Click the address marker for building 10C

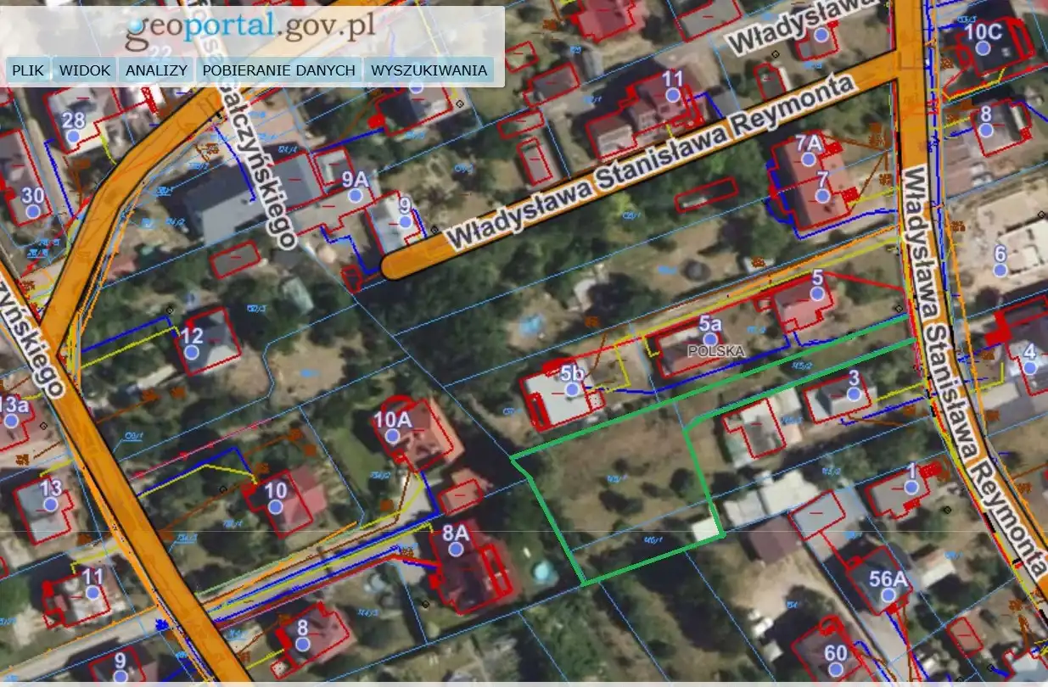coord(984,50)
